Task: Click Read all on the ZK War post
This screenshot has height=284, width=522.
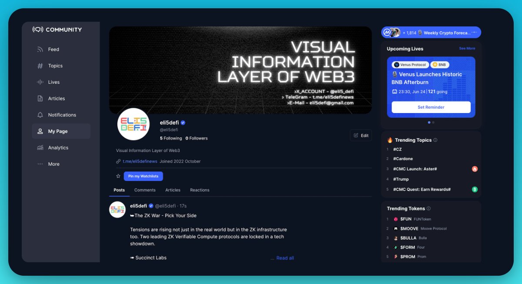Action: point(285,258)
